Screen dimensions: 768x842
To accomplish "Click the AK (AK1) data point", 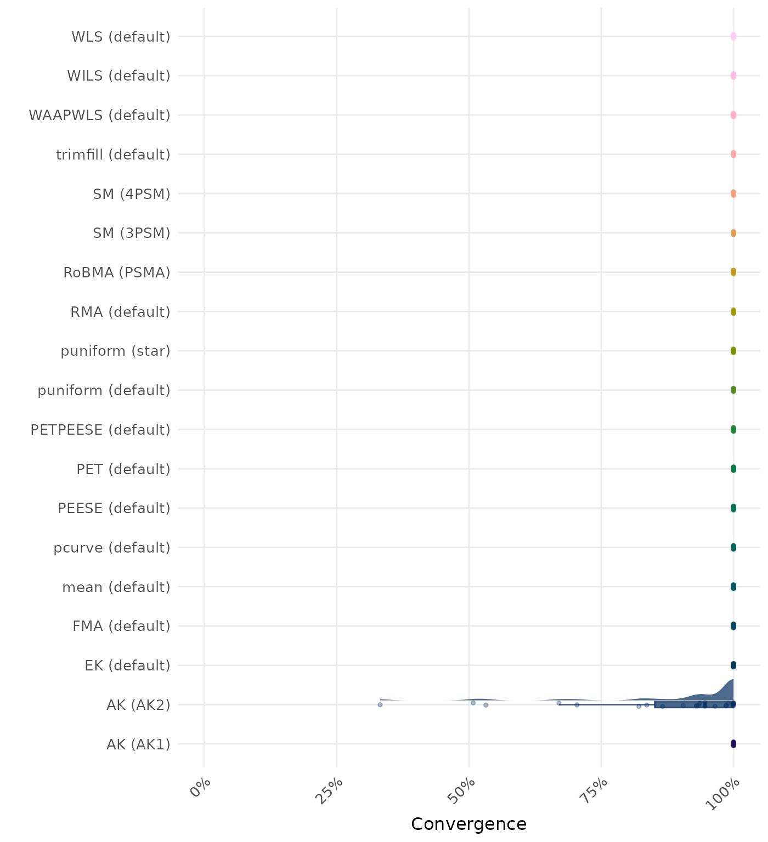I will [x=733, y=744].
